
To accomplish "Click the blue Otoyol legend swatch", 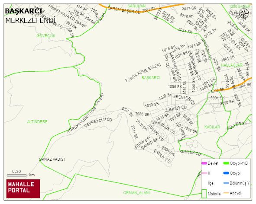I will click(x=226, y=173).
